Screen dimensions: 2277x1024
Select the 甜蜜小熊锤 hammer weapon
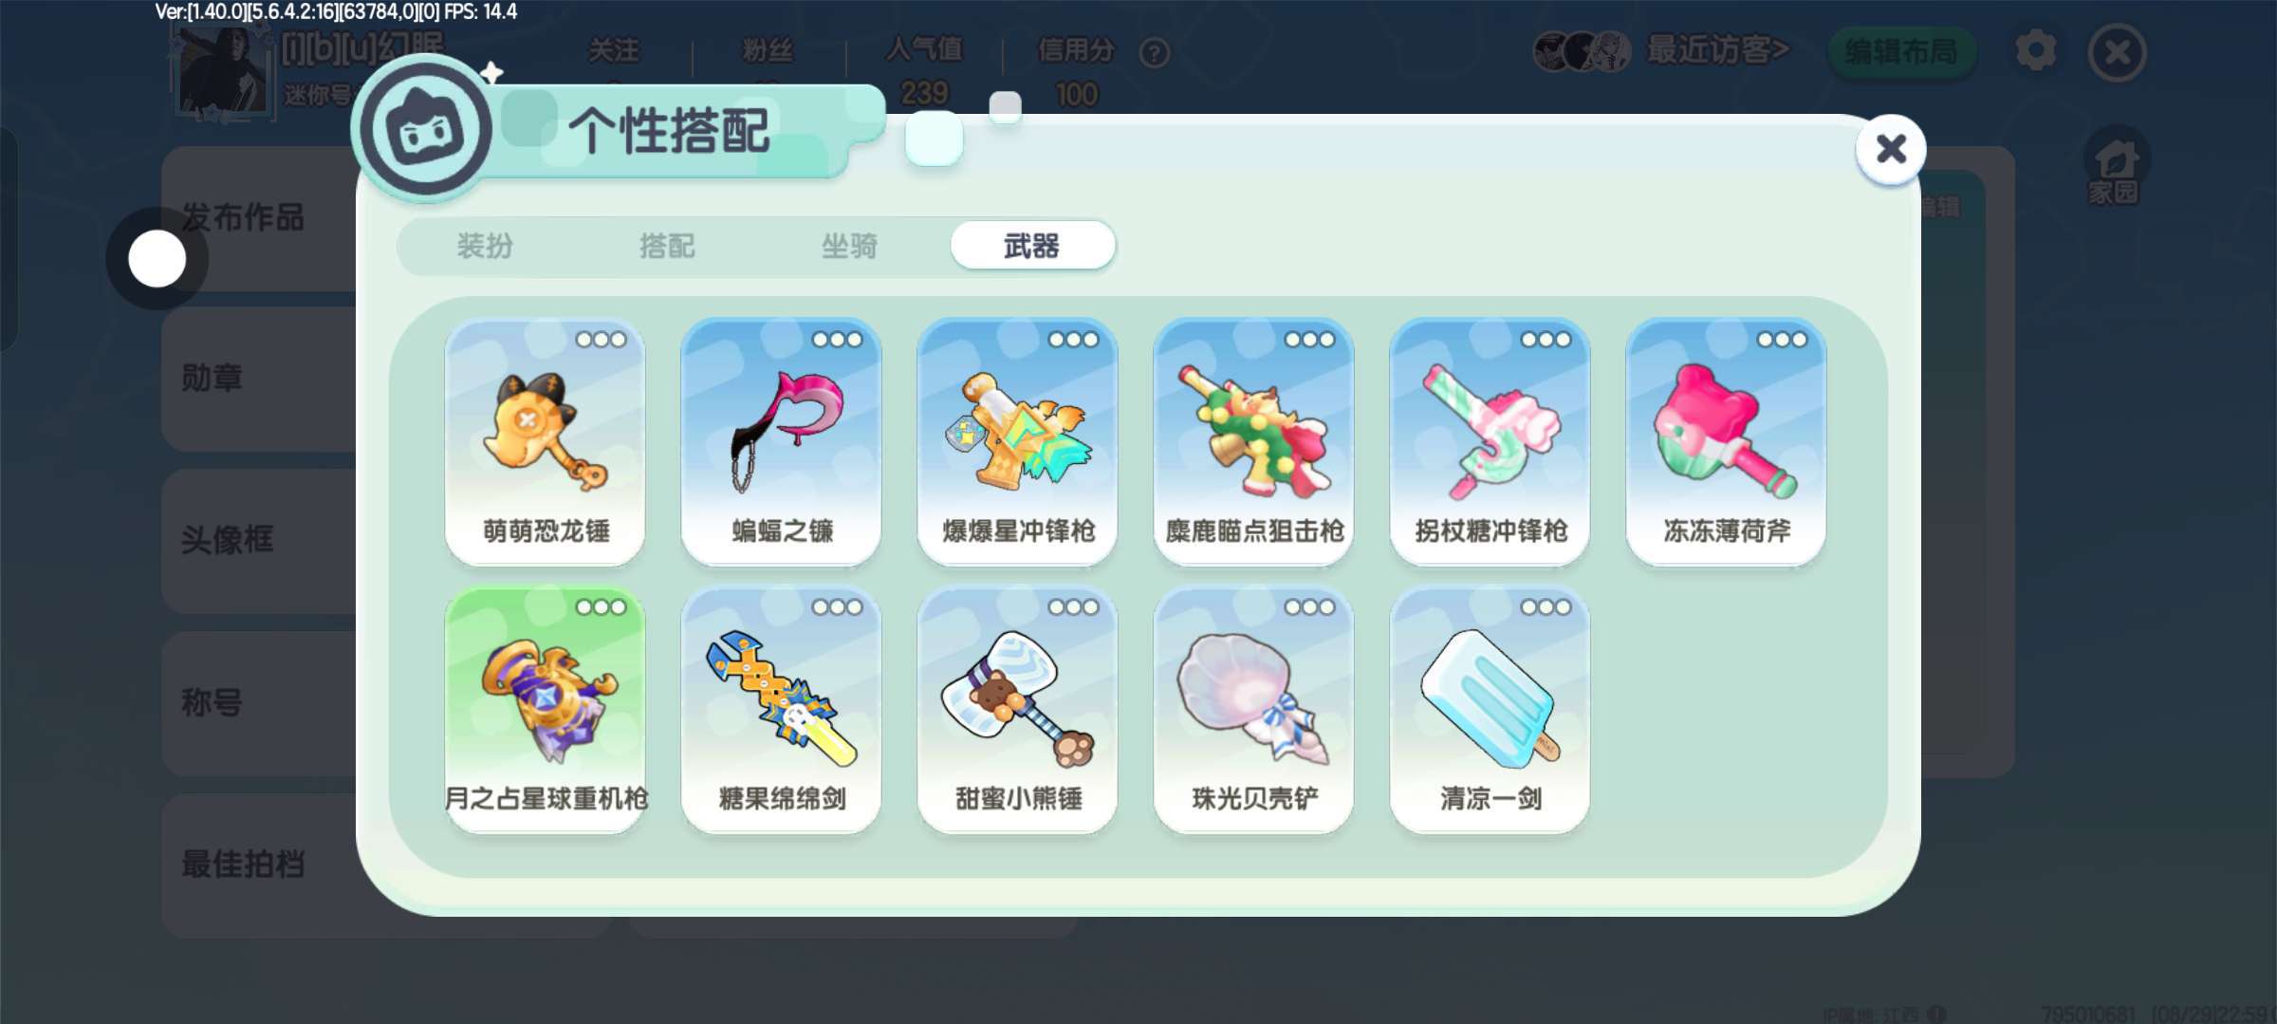(1017, 710)
